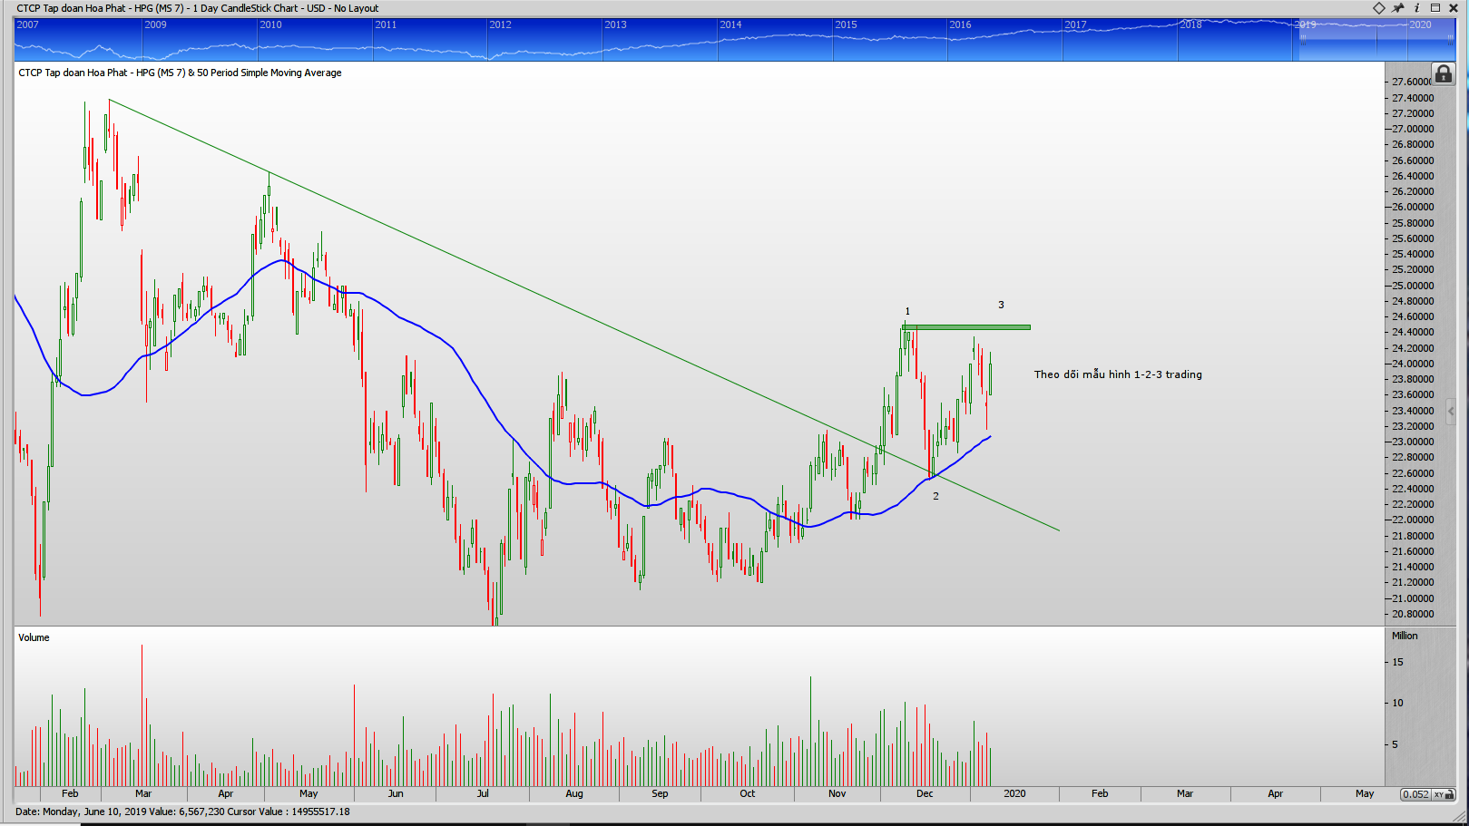Toggle the XY scale lock button

coord(1443,794)
